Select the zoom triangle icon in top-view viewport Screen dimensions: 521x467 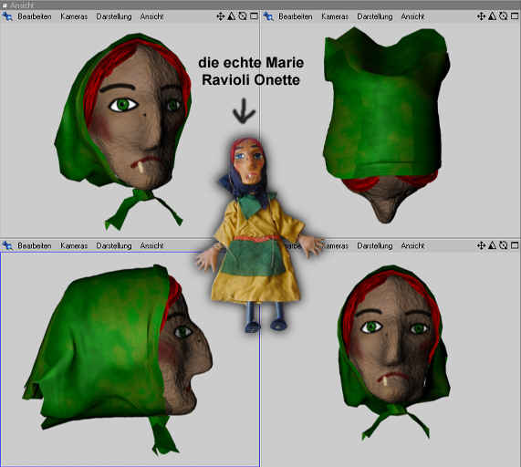(x=493, y=16)
